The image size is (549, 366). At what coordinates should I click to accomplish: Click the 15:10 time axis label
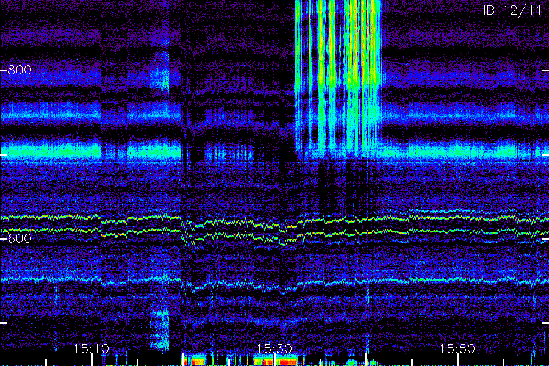pos(91,349)
